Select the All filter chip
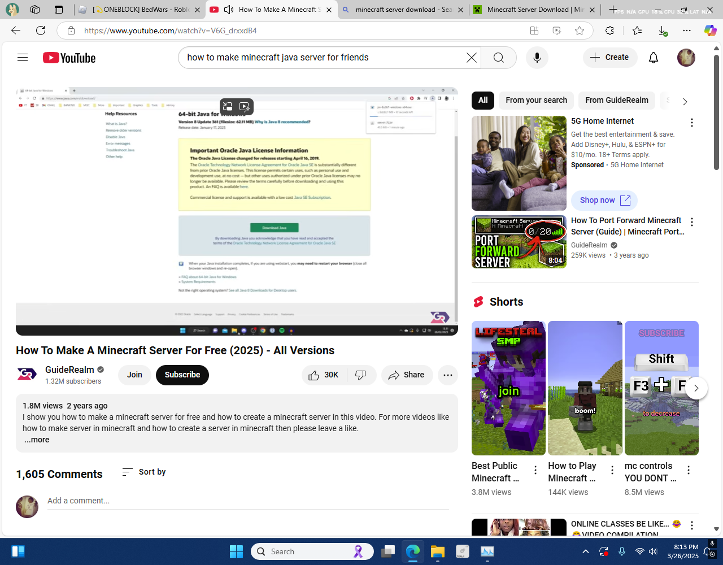This screenshot has width=723, height=565. 483,100
